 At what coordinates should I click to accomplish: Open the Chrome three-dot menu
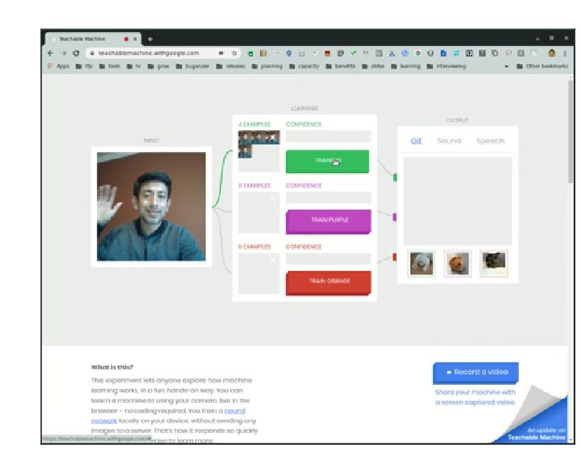tap(565, 53)
